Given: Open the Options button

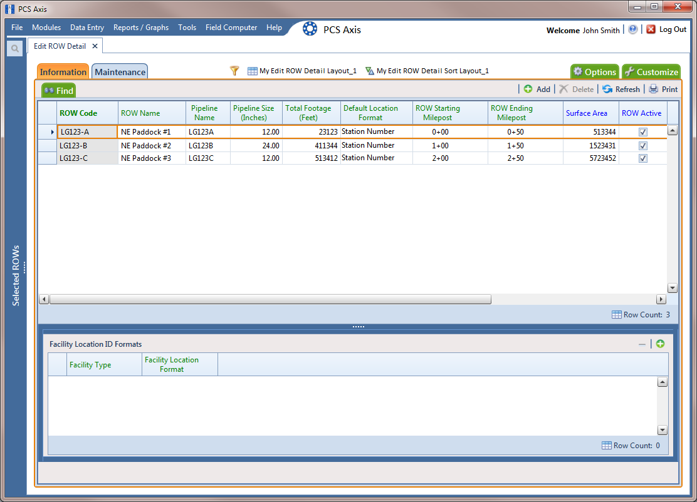Looking at the screenshot, I should pyautogui.click(x=595, y=72).
